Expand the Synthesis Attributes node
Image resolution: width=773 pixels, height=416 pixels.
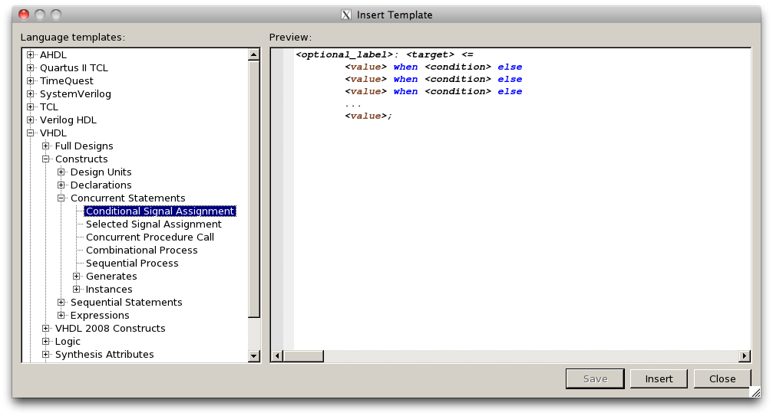pyautogui.click(x=46, y=355)
